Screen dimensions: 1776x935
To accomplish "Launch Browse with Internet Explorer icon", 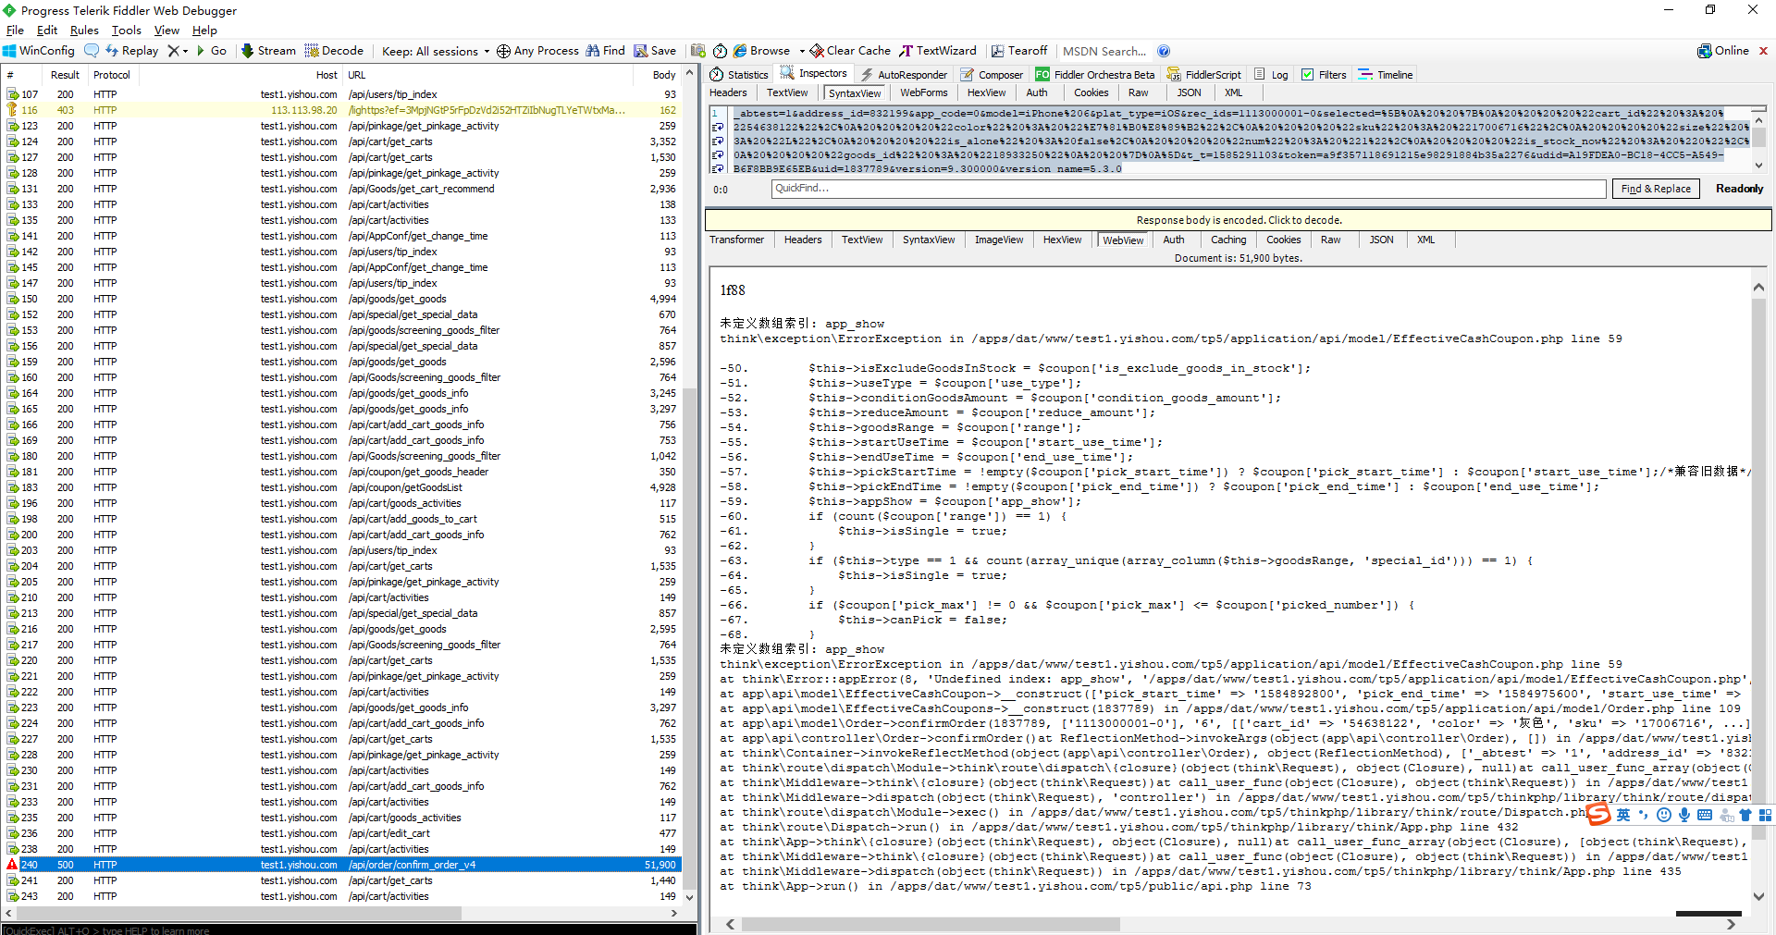I will click(x=740, y=51).
